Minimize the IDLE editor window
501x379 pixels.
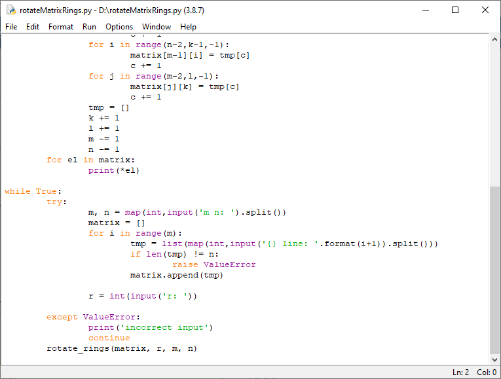coord(425,10)
